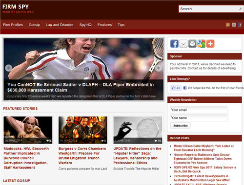Click the FIRM SPY site logo
Viewport: 244px width, 185px height.
16,7
